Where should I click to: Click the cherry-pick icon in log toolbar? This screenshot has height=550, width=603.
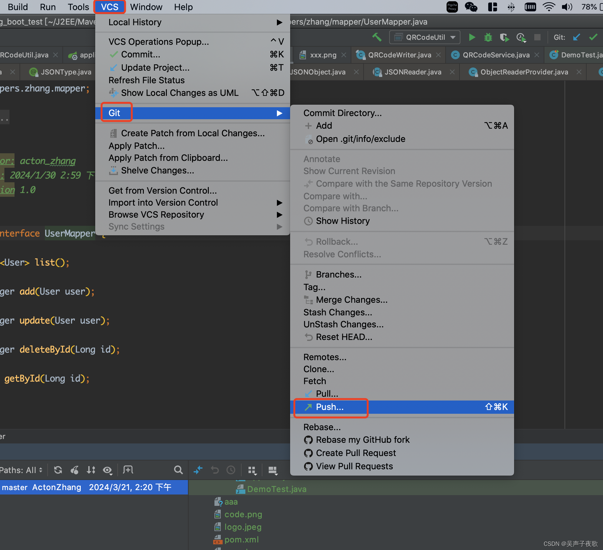[x=74, y=470]
